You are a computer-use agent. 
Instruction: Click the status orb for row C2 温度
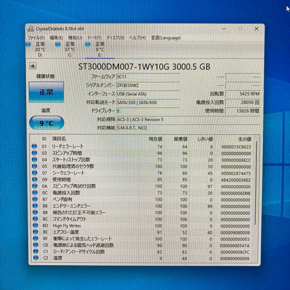coord(36,258)
